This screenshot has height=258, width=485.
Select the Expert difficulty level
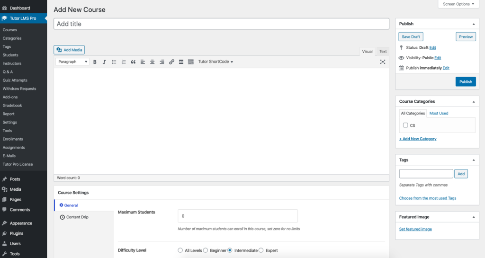pyautogui.click(x=261, y=250)
